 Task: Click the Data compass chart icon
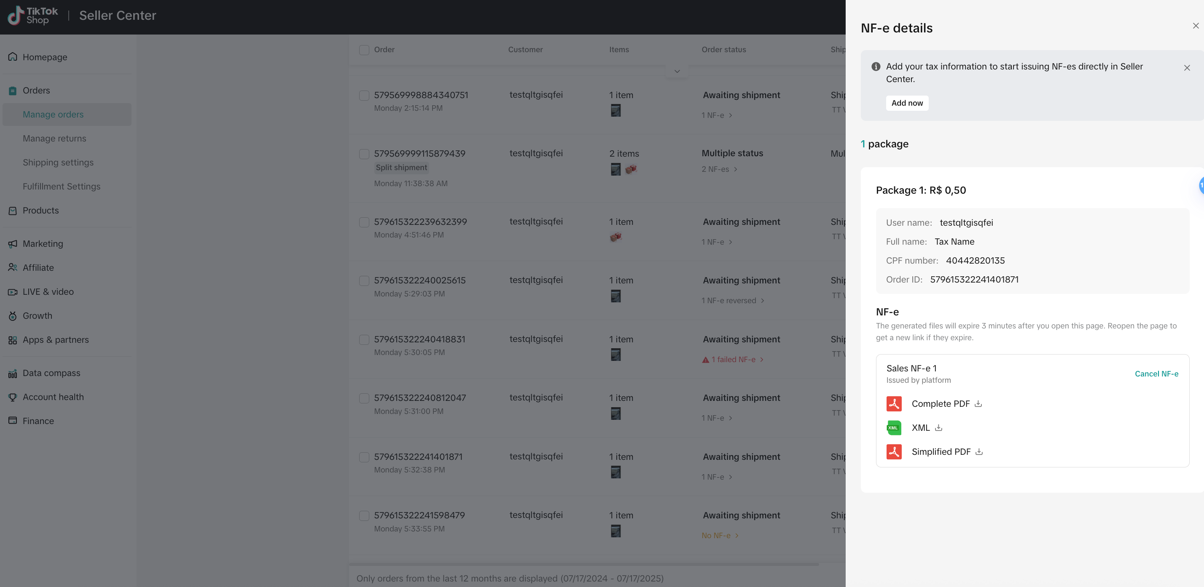tap(13, 373)
